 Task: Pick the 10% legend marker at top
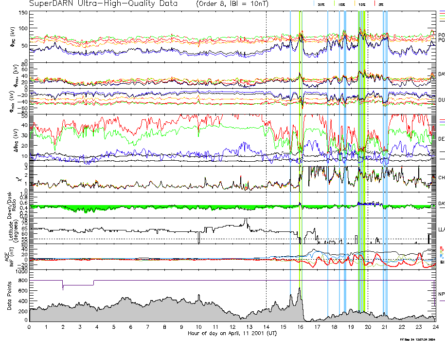[362, 4]
